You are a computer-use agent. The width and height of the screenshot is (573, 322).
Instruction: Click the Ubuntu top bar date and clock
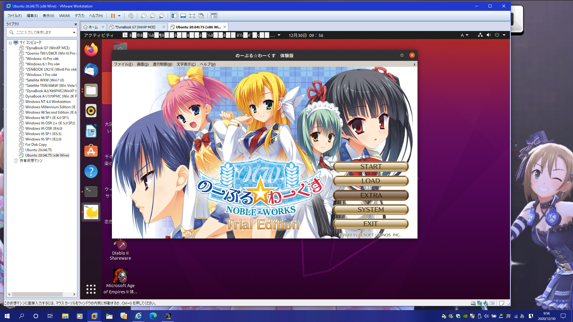[x=306, y=35]
